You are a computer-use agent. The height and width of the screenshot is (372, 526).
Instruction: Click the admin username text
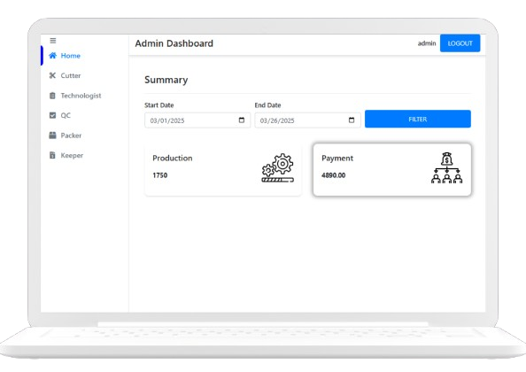pos(427,43)
